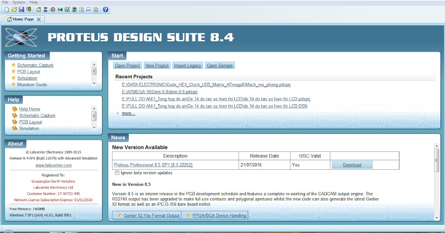
Task: Click the Help panel scroll up arrow
Action: click(94, 108)
